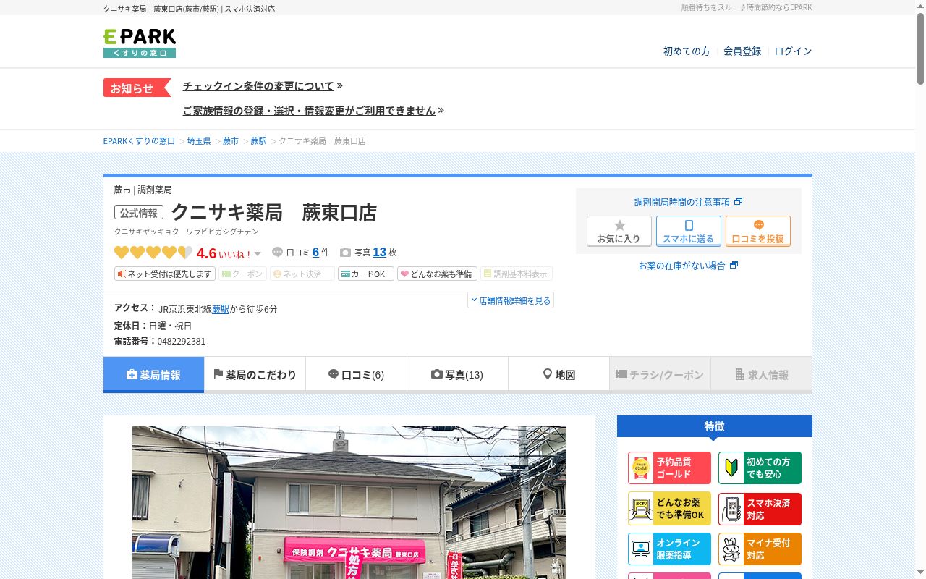Select the スマホ決済対応 feature badge
Image resolution: width=926 pixels, height=579 pixels.
(760, 509)
